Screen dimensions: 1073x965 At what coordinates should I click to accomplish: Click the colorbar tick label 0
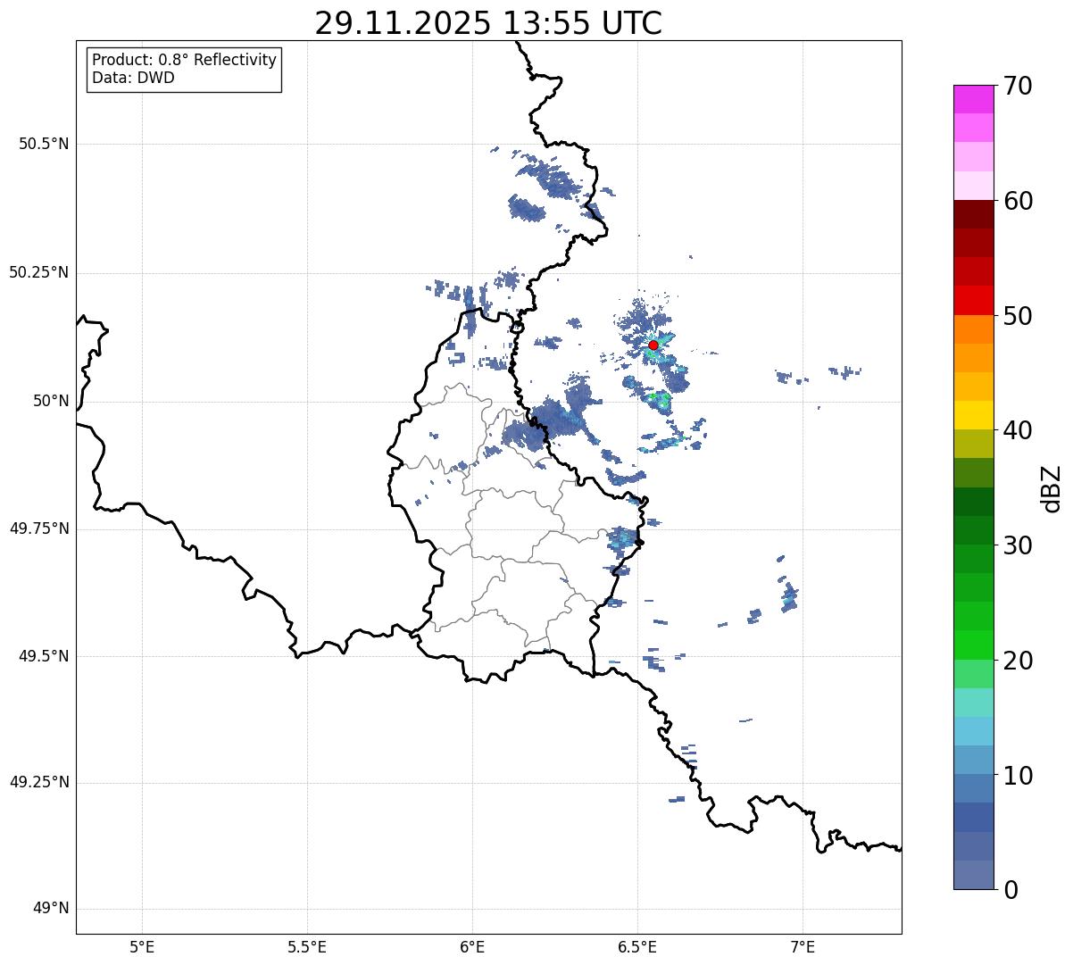1011,890
